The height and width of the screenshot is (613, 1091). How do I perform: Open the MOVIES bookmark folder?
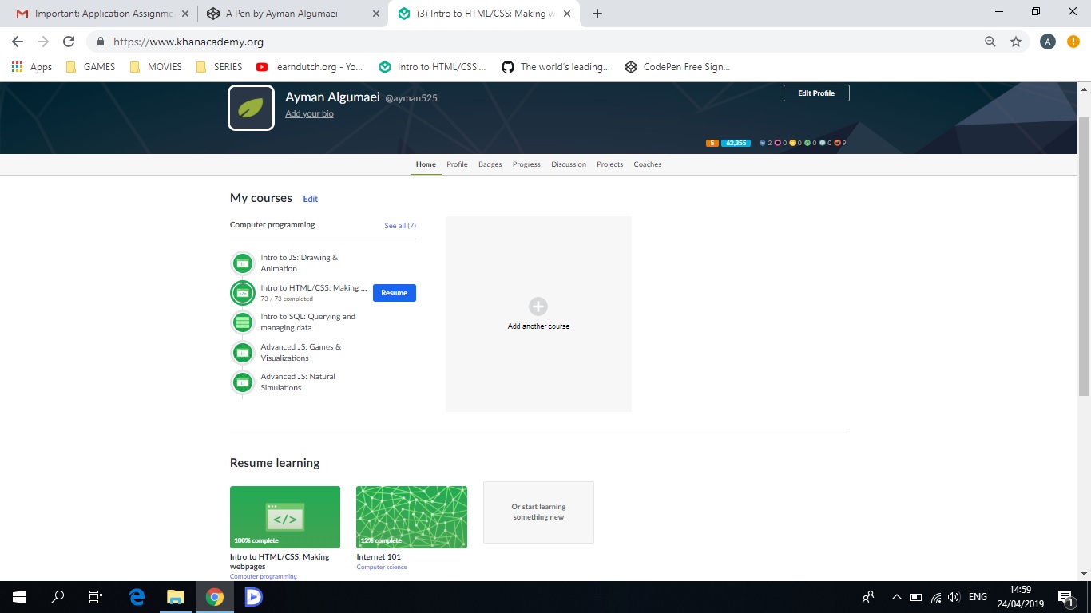[156, 67]
